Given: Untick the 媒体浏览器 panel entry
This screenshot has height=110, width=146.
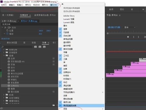Looking at the screenshot, I should coord(81,49).
